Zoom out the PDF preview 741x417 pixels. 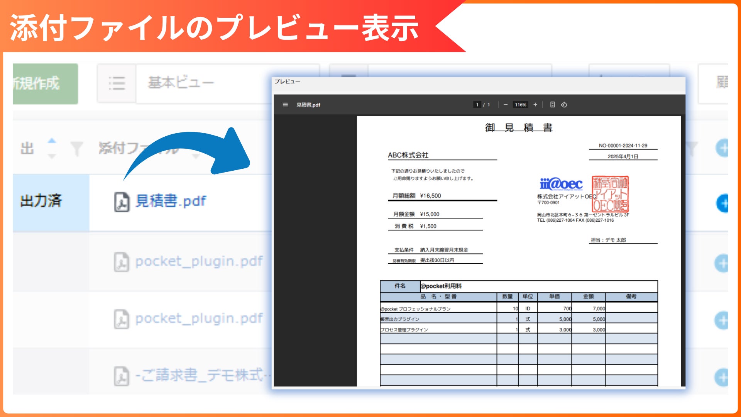click(506, 105)
